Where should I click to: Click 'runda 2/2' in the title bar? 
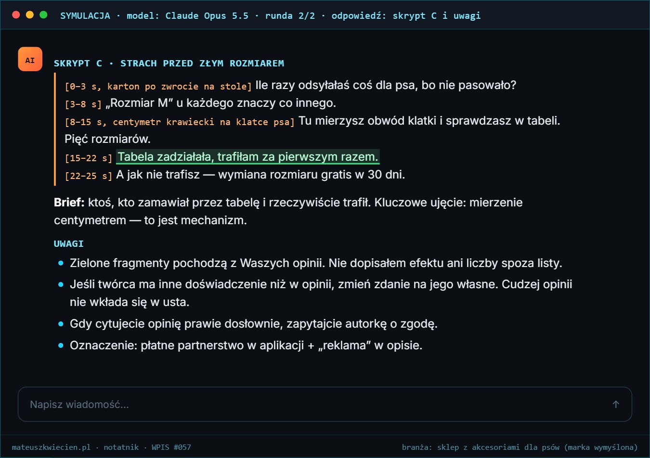290,15
